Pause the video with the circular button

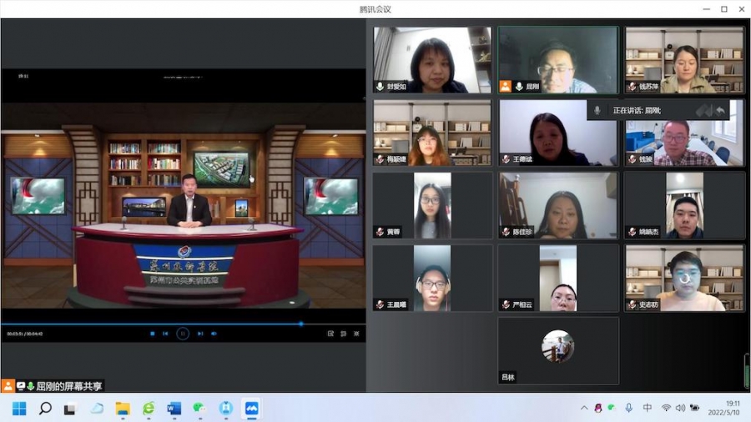coord(183,334)
